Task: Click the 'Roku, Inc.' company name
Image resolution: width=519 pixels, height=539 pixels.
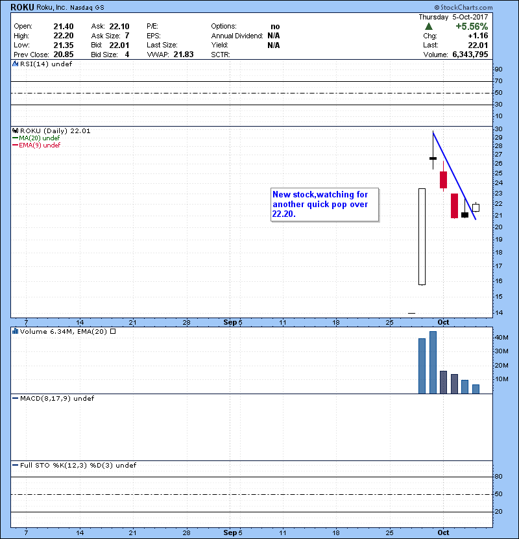Action: click(x=51, y=7)
